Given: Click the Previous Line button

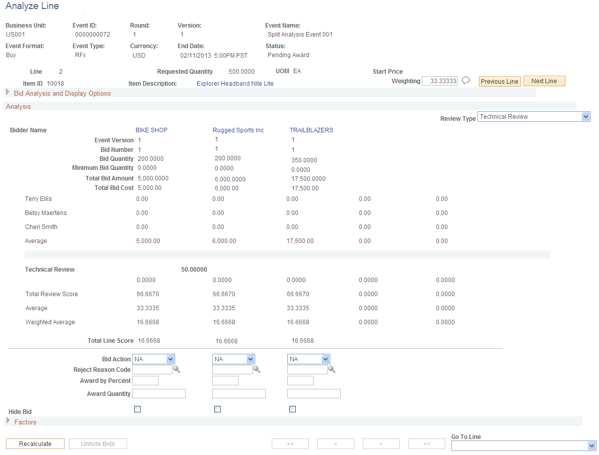Looking at the screenshot, I should tap(499, 81).
